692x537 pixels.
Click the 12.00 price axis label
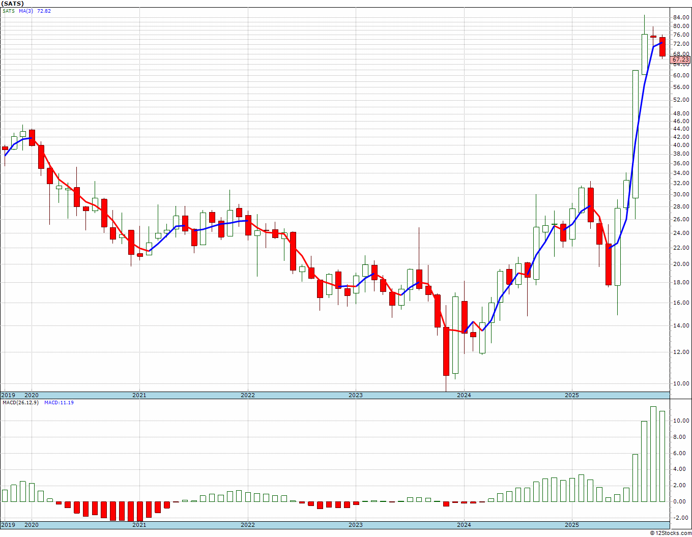(x=681, y=352)
